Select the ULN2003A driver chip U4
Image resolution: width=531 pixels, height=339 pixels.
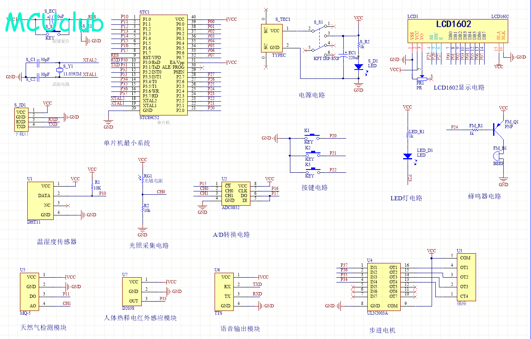tap(383, 287)
